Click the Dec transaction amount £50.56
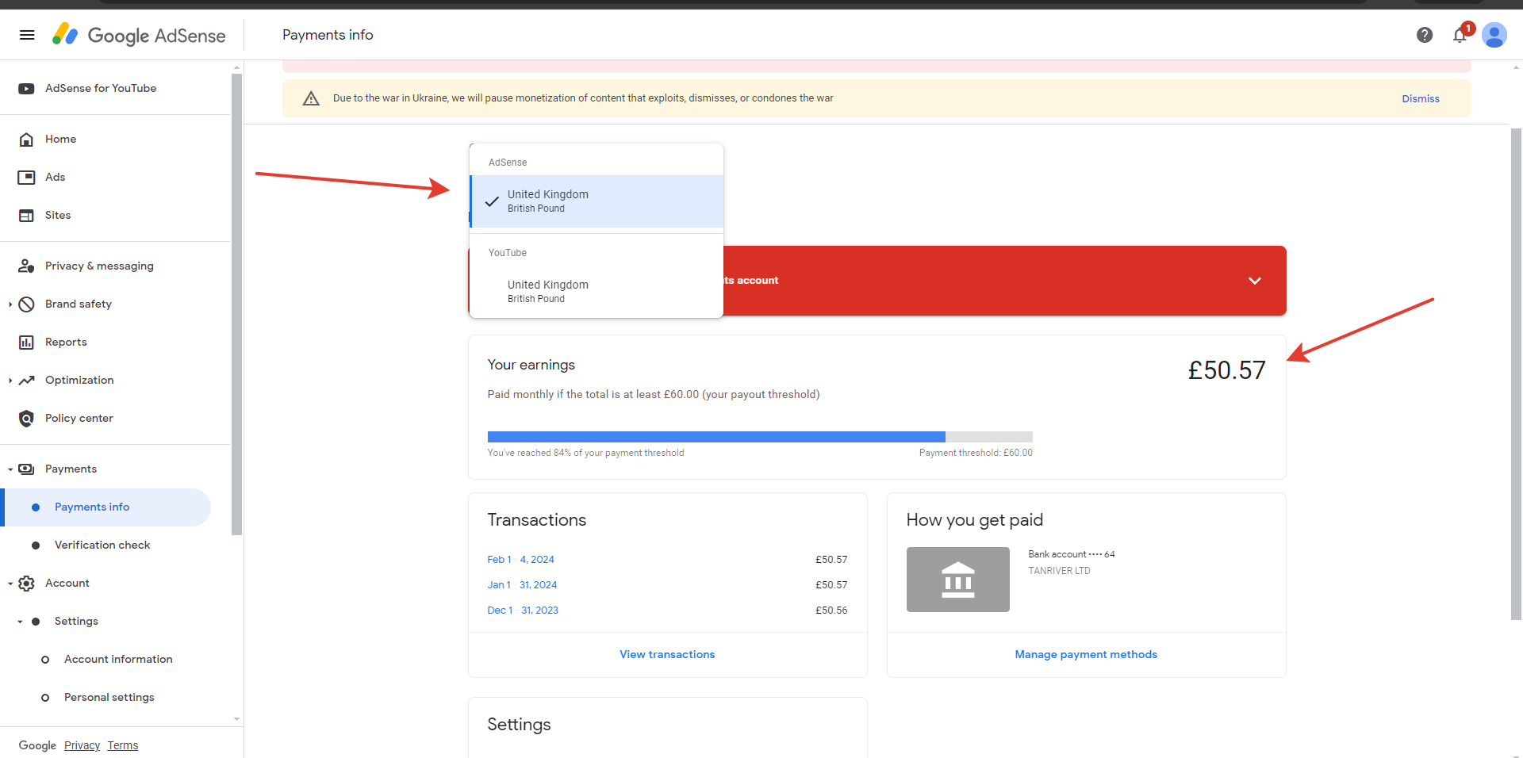This screenshot has height=758, width=1523. [x=831, y=611]
